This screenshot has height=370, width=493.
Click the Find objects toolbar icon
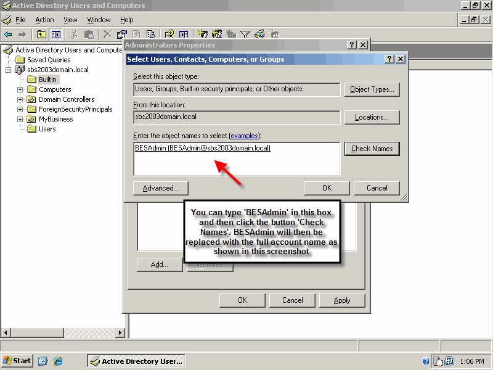(259, 34)
